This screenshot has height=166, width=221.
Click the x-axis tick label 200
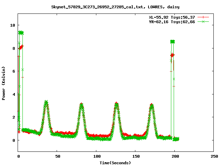tap(175, 156)
